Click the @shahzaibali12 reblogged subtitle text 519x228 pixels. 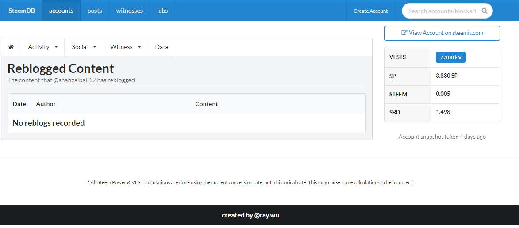pyautogui.click(x=71, y=80)
